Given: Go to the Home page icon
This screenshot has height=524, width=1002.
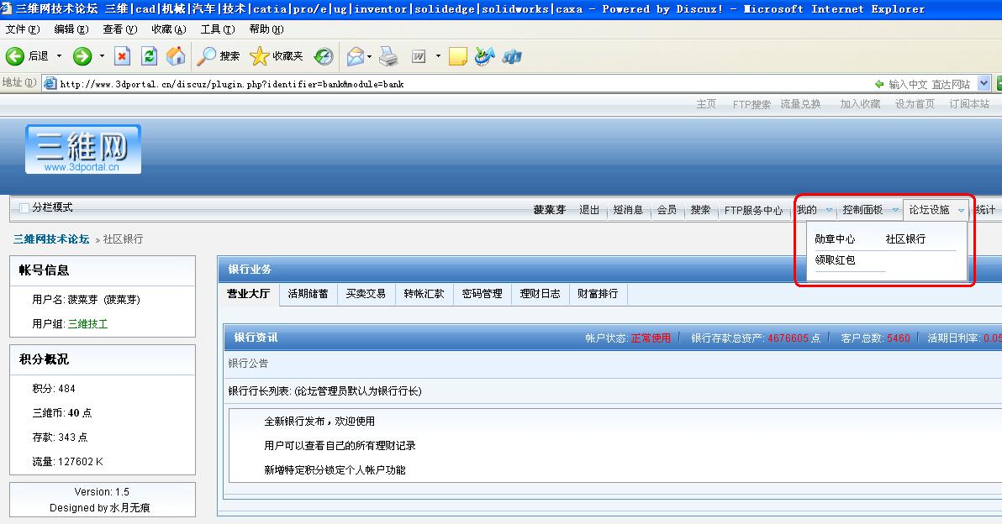Looking at the screenshot, I should tap(176, 56).
